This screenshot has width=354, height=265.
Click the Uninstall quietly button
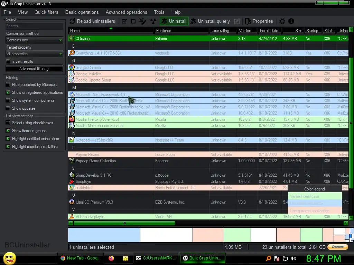[x=210, y=21]
